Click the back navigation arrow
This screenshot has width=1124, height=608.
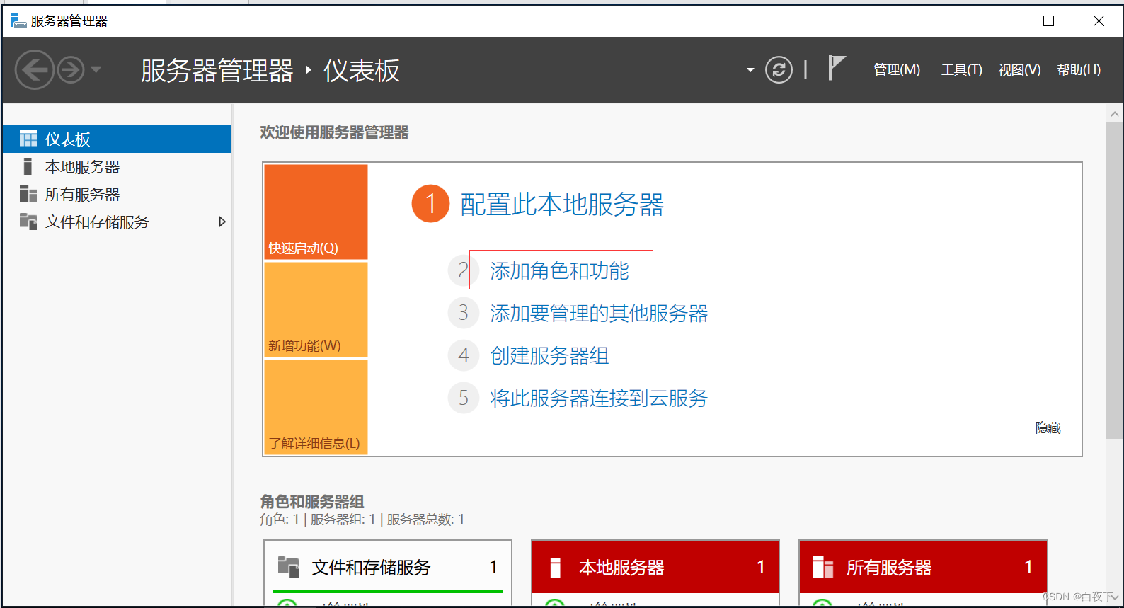(x=35, y=70)
